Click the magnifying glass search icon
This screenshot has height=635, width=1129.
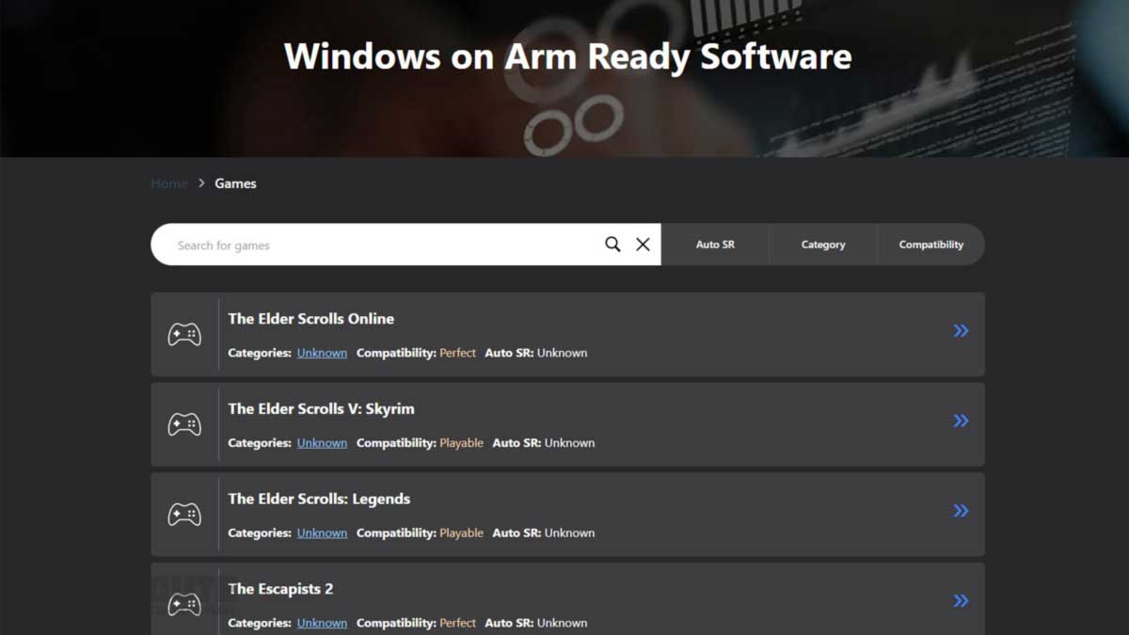pos(612,244)
